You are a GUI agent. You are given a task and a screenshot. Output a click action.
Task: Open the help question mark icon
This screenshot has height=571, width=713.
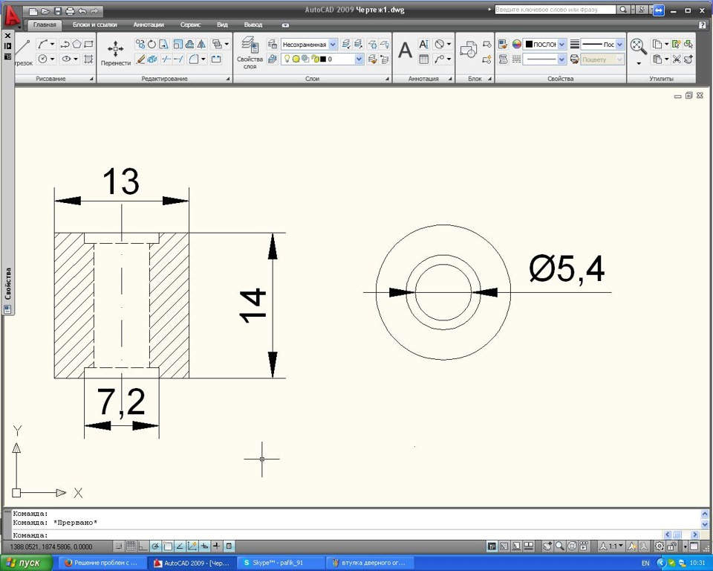click(x=702, y=25)
